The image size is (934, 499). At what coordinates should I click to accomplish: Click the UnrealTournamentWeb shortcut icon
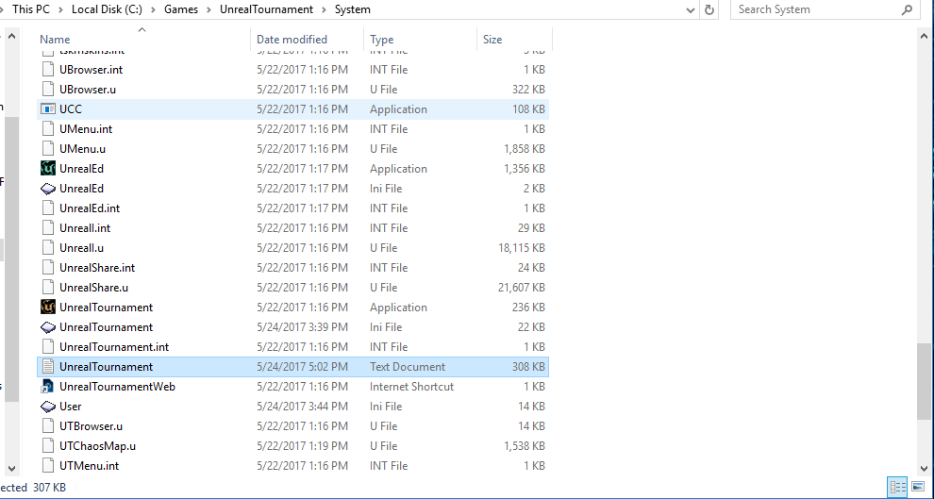click(48, 387)
